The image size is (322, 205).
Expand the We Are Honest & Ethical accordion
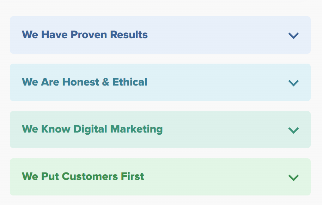160,82
